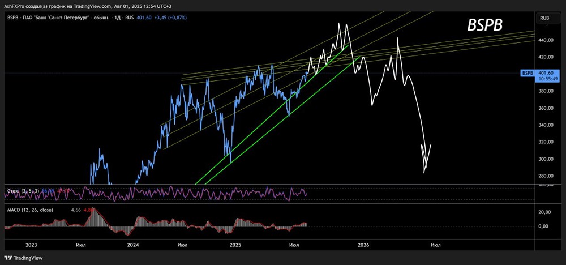Open the TradingView logo link

pyautogui.click(x=23, y=258)
